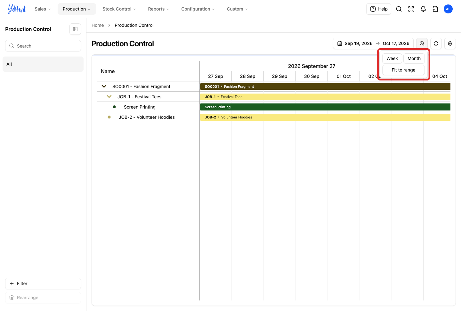Click the 'Name' column header
The image size is (461, 311).
click(108, 71)
